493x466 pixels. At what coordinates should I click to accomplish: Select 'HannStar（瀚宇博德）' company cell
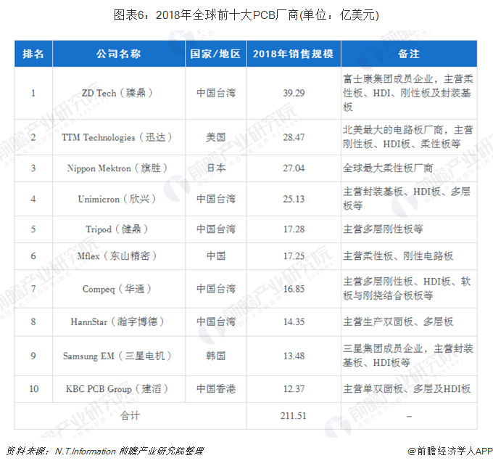(x=118, y=322)
